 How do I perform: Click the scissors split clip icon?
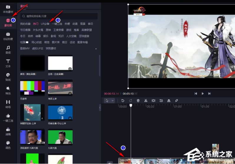[145, 101]
